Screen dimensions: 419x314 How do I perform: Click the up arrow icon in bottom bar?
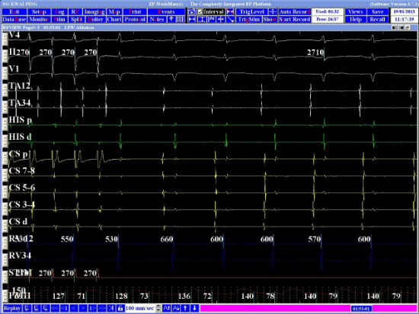click(x=185, y=308)
